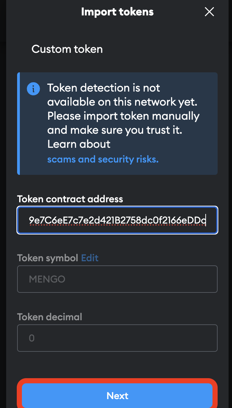
Task: Click the Token contract address label
Action: pos(70,199)
